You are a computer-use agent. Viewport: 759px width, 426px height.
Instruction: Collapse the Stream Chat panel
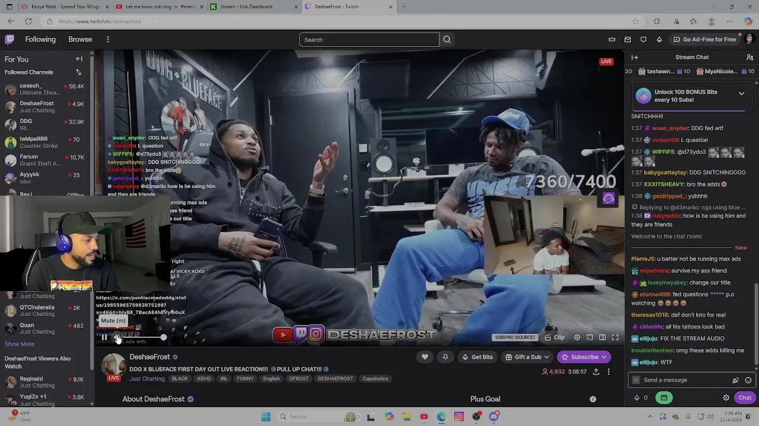(x=634, y=57)
